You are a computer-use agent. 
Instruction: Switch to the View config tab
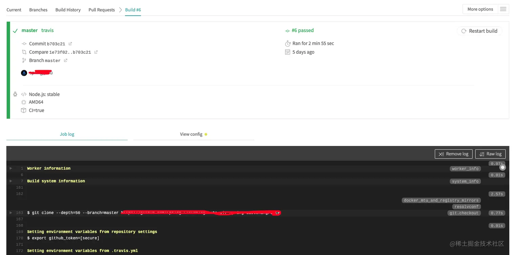tap(194, 134)
